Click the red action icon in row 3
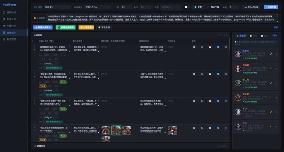284x152 pixels. (210, 101)
